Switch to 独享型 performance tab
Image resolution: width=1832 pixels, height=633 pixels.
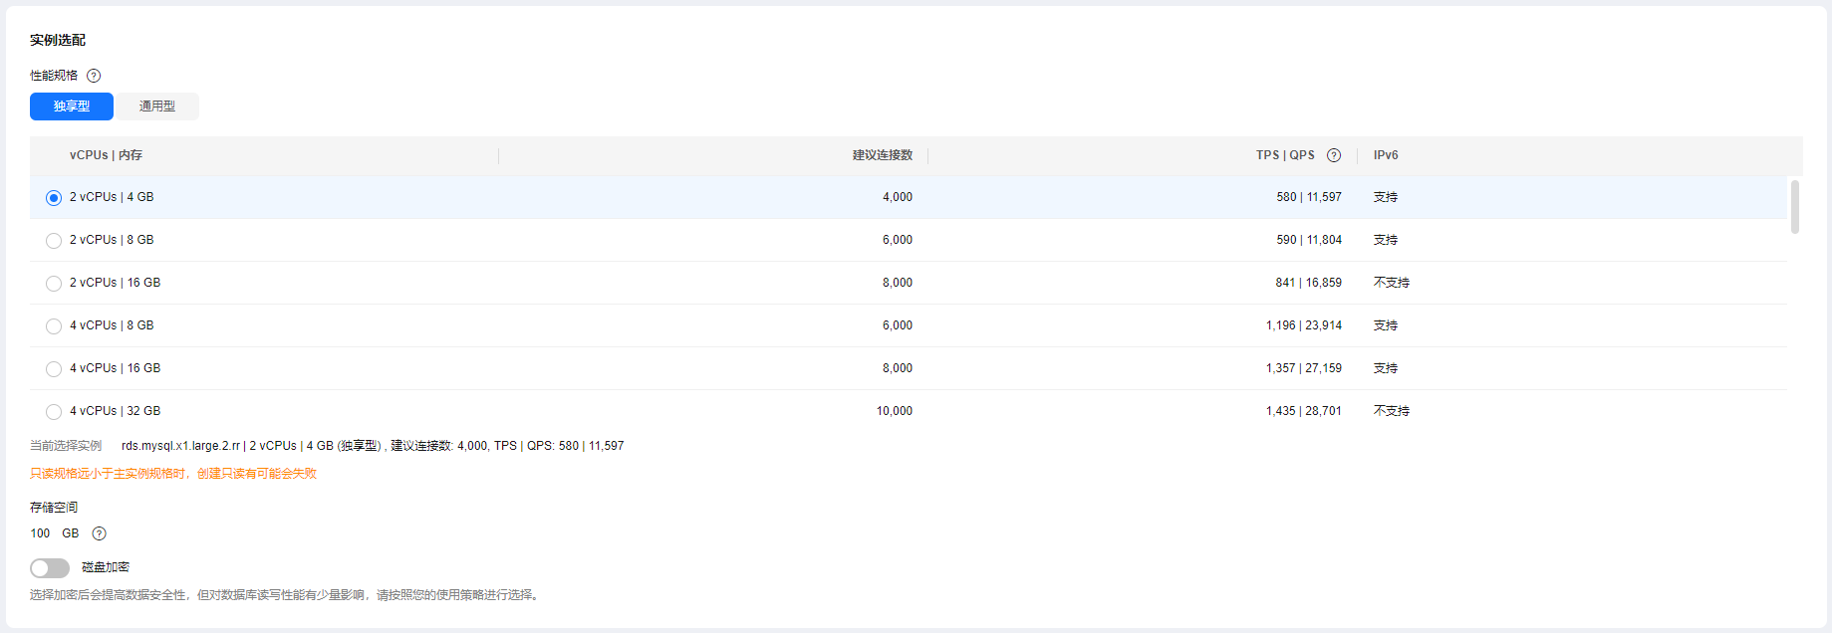coord(72,106)
